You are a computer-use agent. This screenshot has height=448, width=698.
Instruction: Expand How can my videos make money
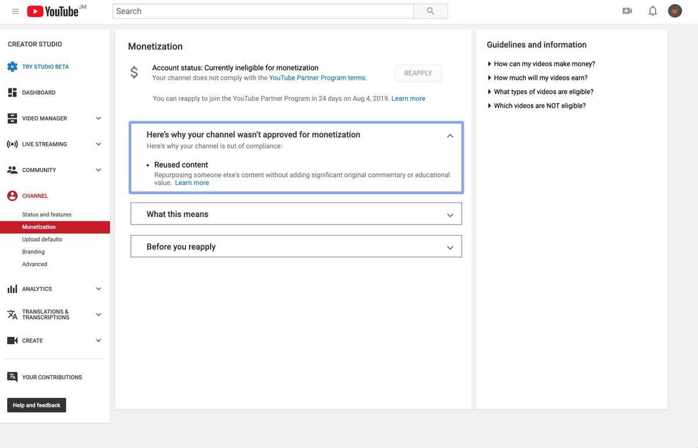tap(541, 64)
